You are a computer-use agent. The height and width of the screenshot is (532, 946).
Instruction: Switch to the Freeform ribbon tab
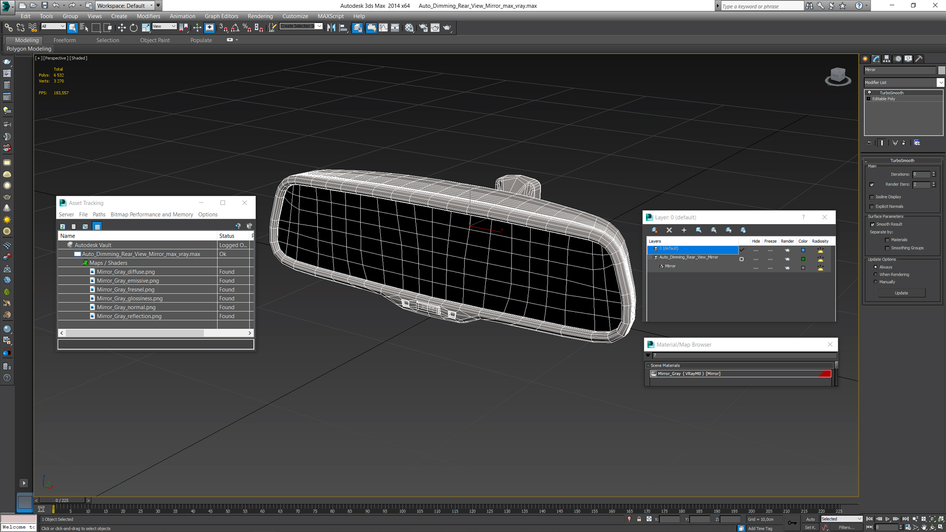(x=65, y=40)
